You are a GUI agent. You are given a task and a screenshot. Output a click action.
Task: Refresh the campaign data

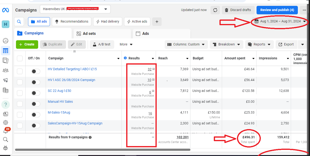pos(215,10)
